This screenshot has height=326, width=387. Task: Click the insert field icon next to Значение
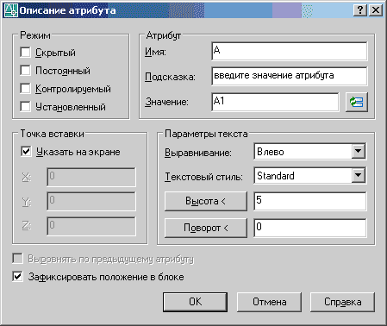click(x=357, y=102)
